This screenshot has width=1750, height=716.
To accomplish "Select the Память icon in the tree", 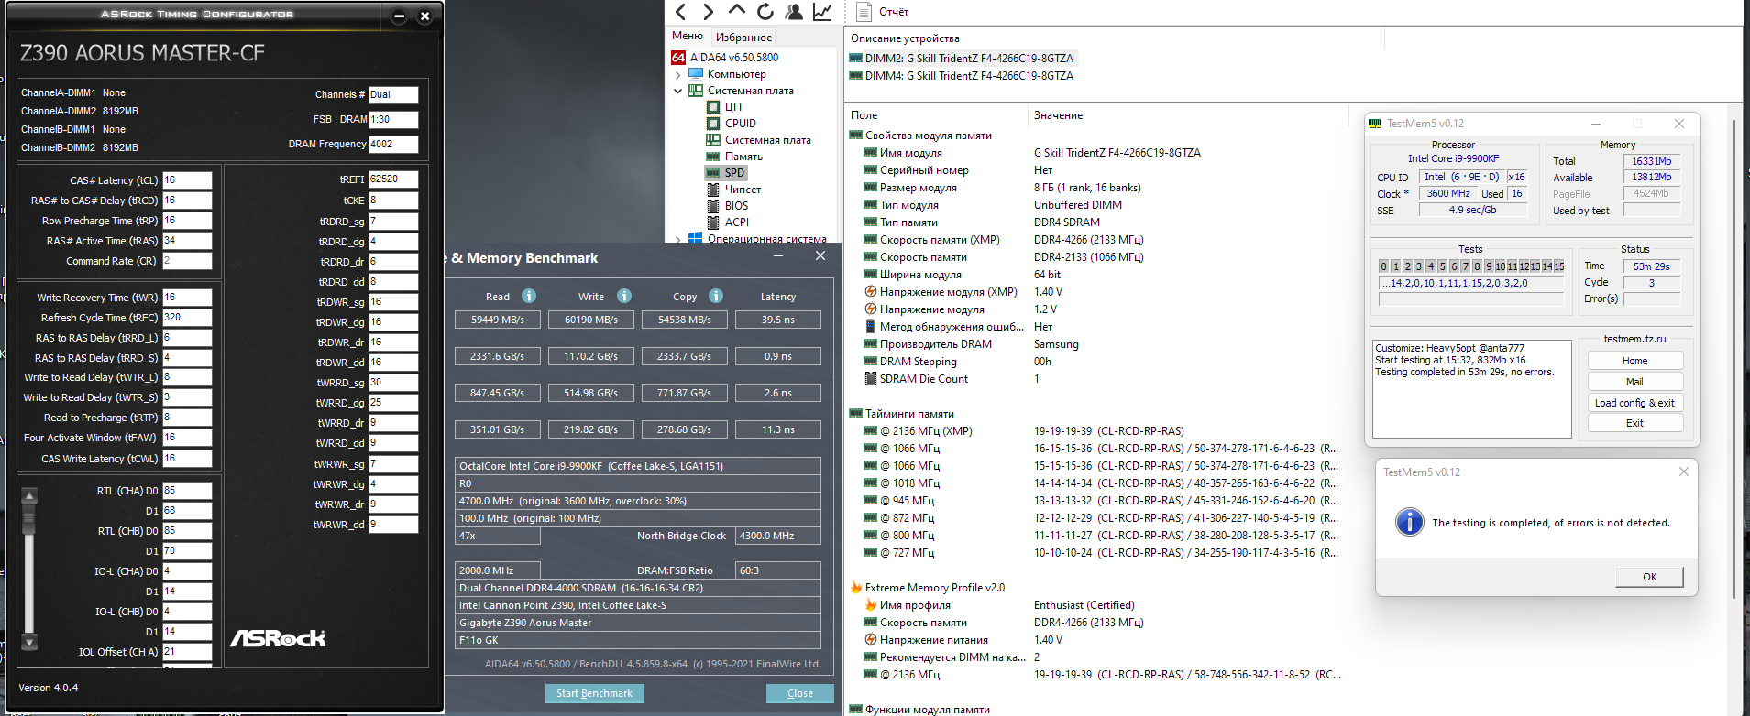I will click(713, 157).
